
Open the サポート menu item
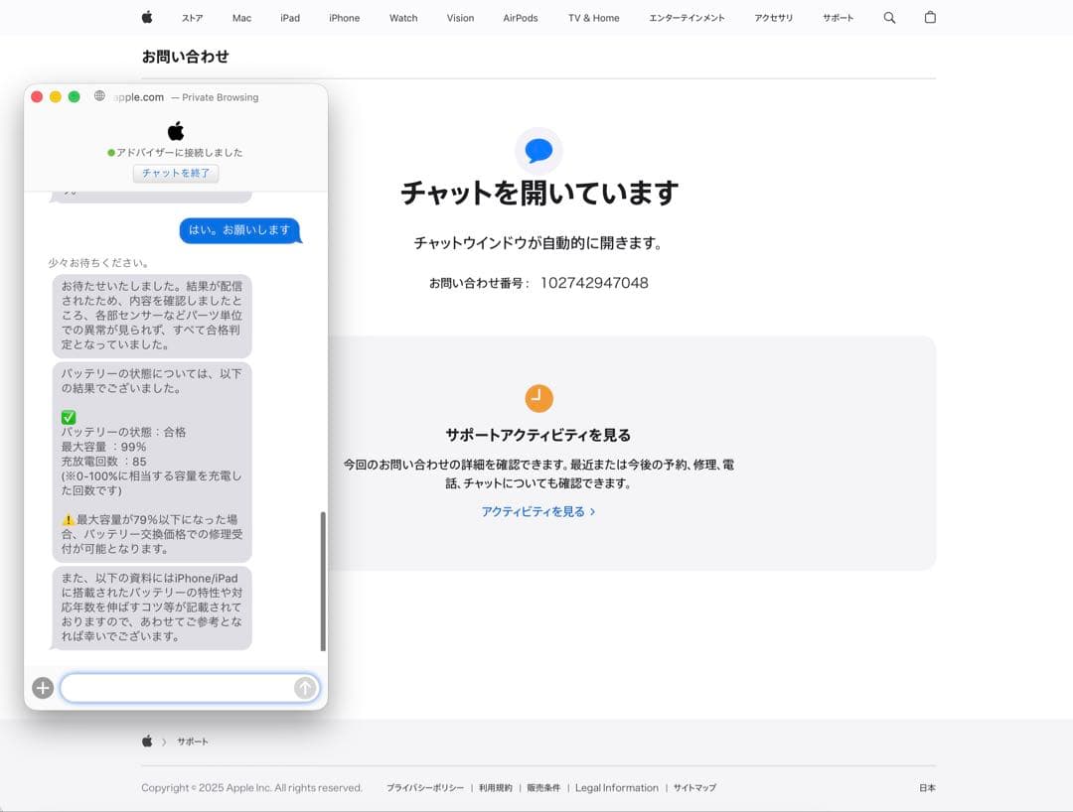[838, 17]
